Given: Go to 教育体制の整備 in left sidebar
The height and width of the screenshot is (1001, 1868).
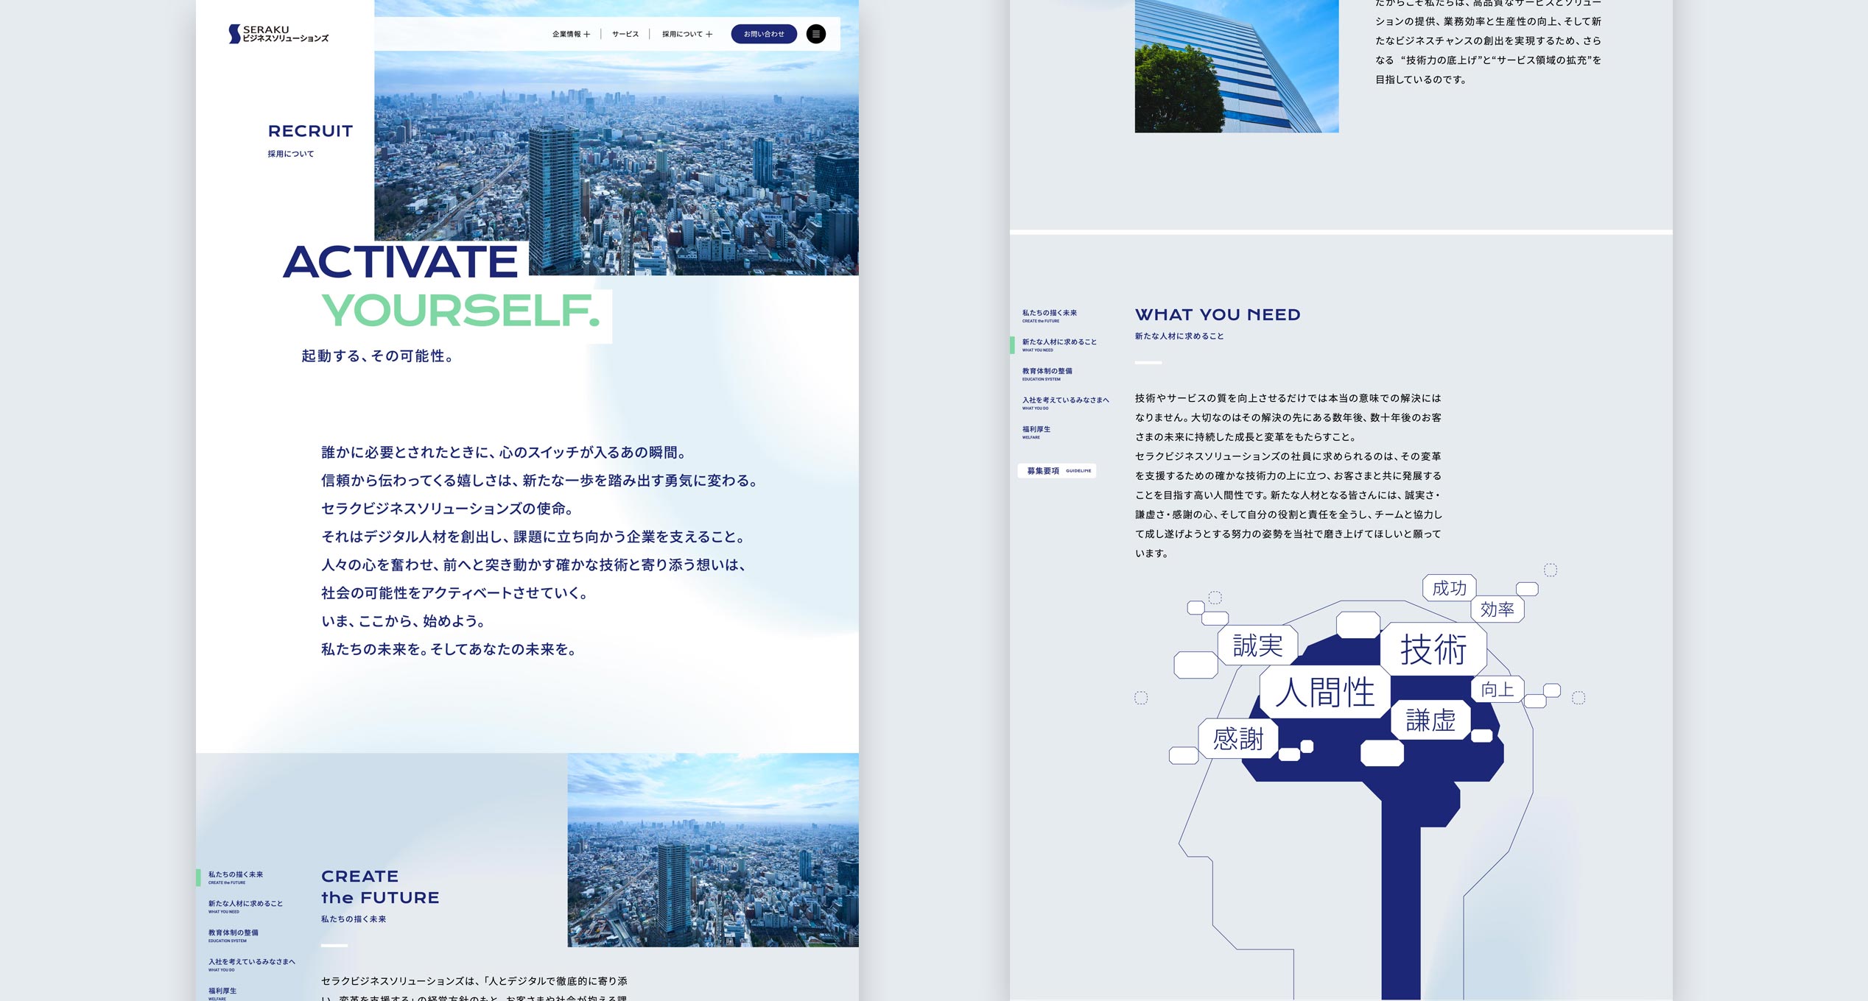Looking at the screenshot, I should [233, 935].
